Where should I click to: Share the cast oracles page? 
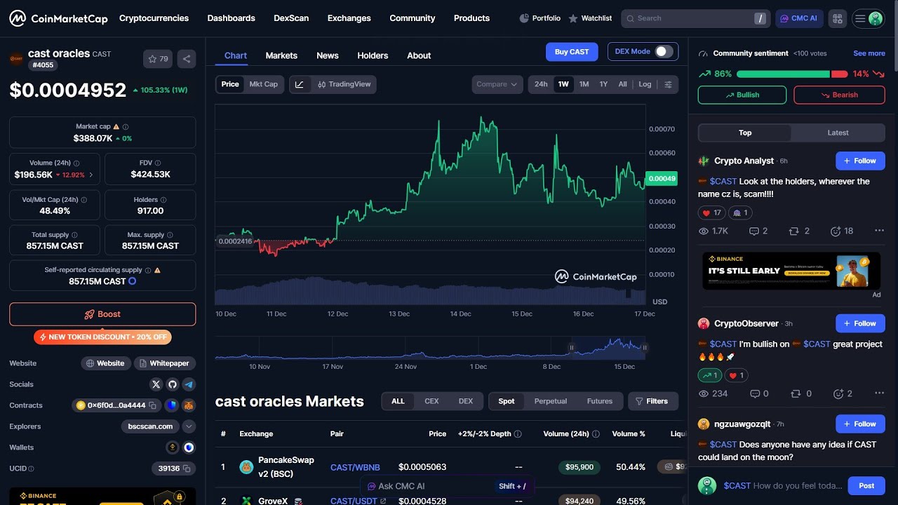click(x=187, y=59)
